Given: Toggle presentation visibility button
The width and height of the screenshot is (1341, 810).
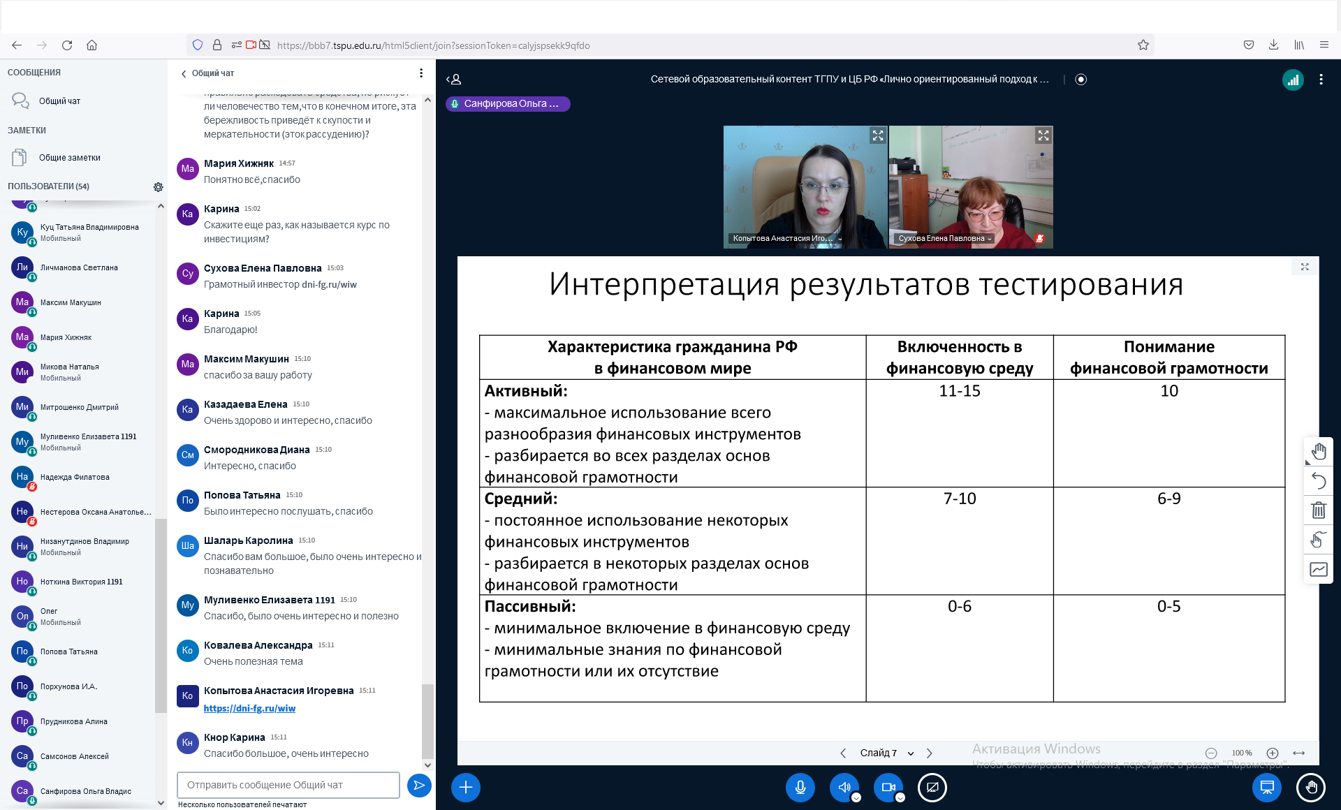Looking at the screenshot, I should click(x=1267, y=788).
